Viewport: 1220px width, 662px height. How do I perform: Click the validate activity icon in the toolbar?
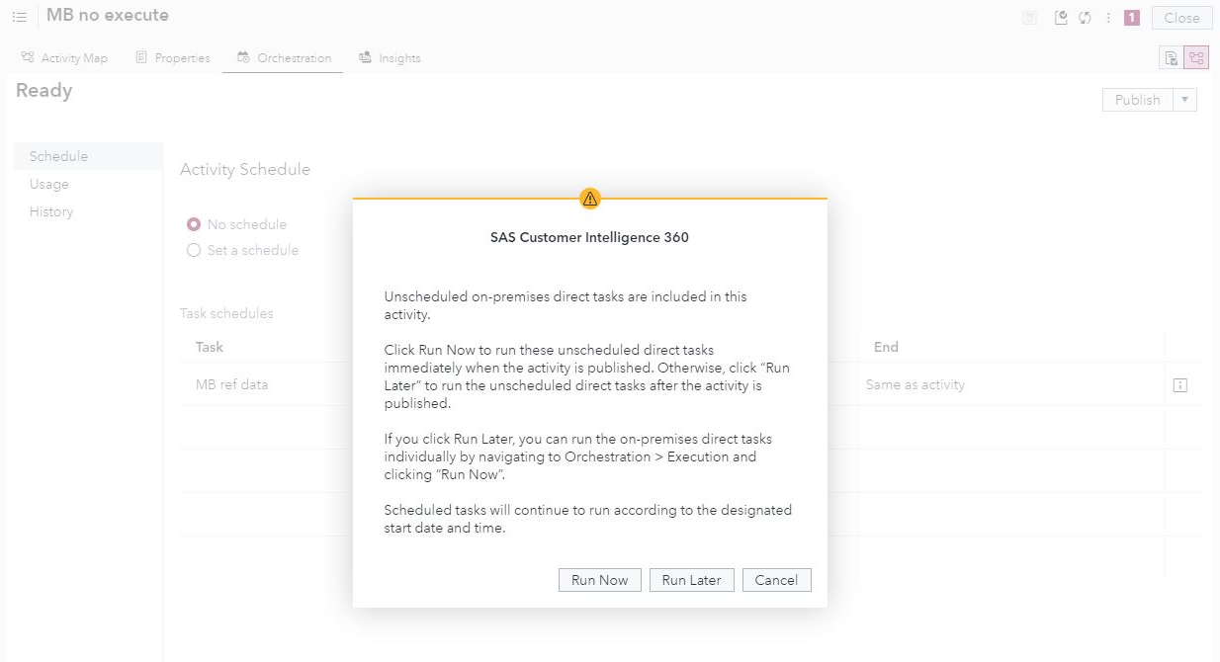click(x=1061, y=17)
